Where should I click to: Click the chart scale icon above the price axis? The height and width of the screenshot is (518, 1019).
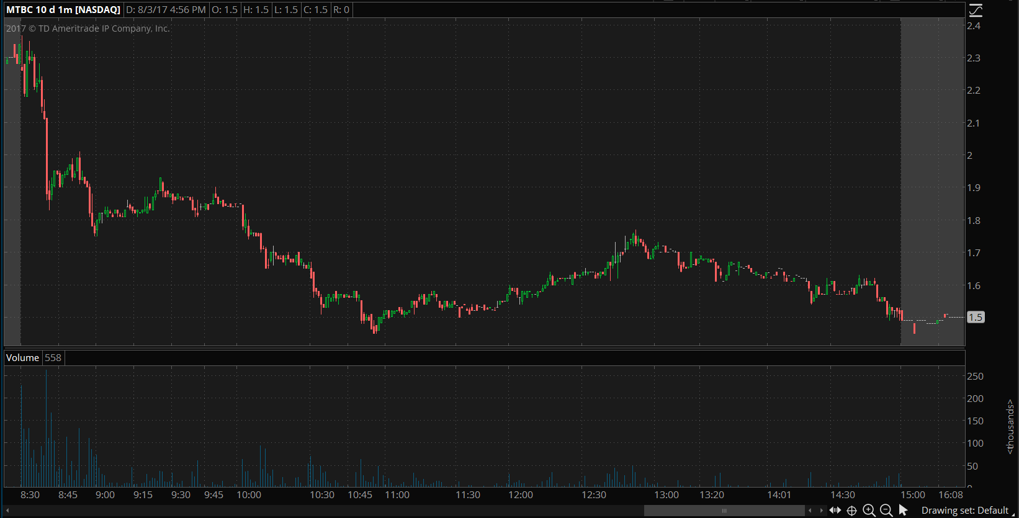pyautogui.click(x=976, y=10)
